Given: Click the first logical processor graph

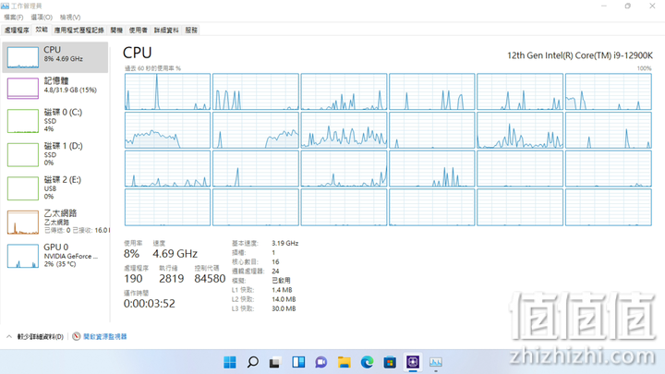Looking at the screenshot, I should (x=167, y=91).
